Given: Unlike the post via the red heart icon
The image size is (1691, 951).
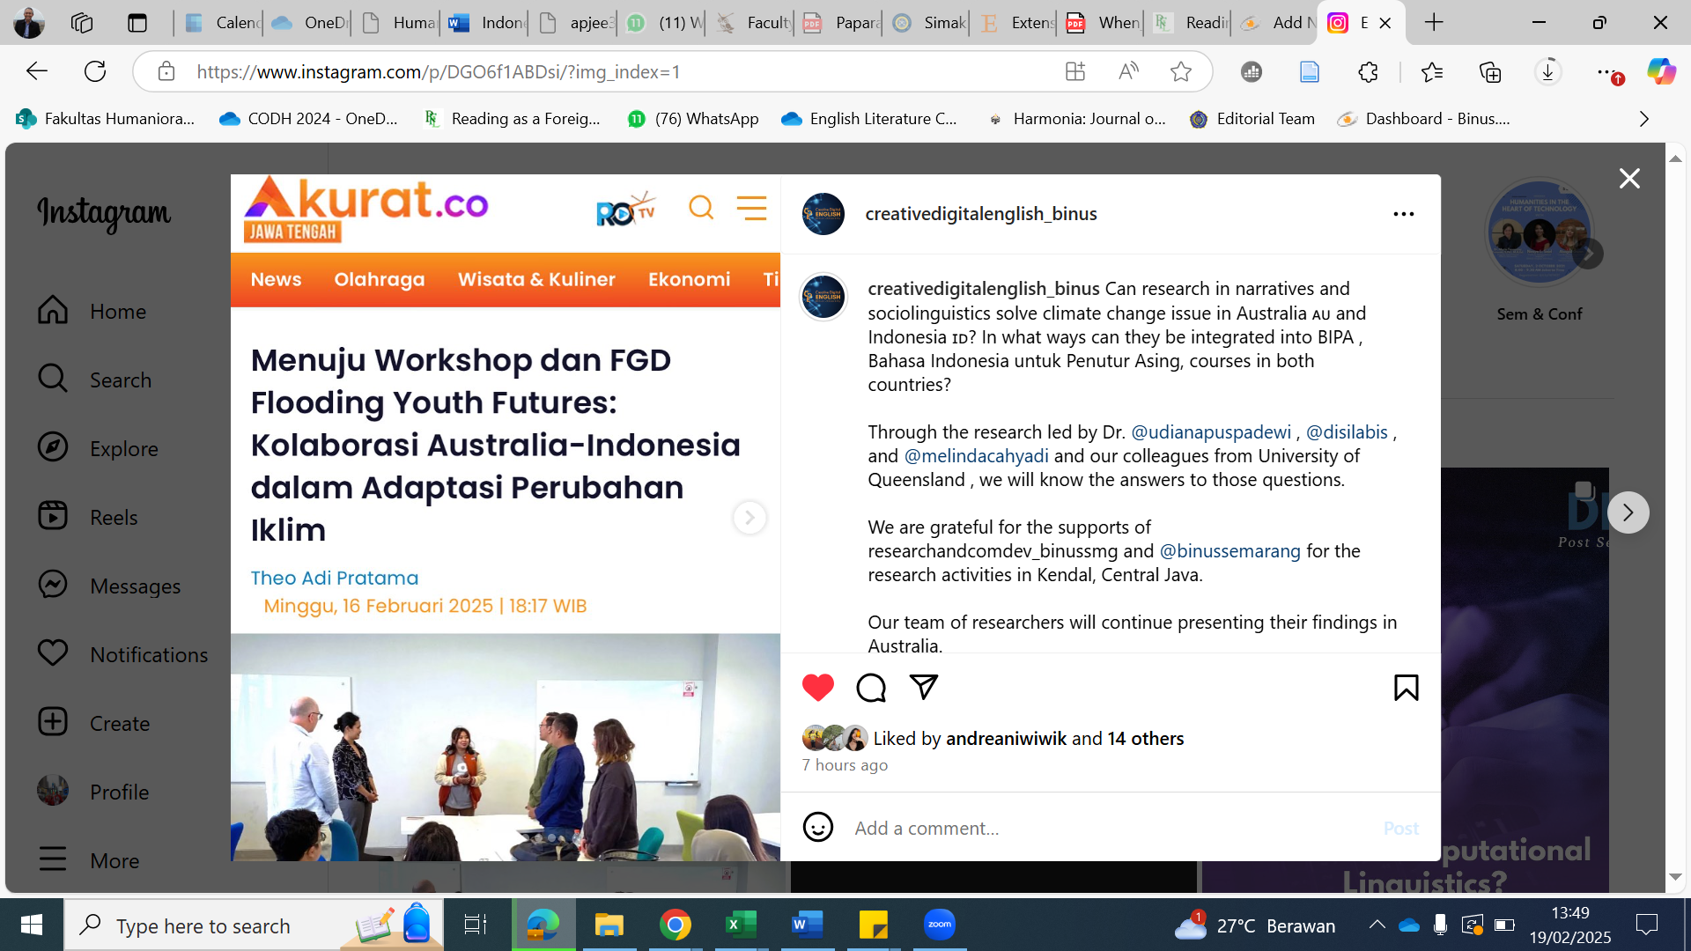Looking at the screenshot, I should click(817, 687).
